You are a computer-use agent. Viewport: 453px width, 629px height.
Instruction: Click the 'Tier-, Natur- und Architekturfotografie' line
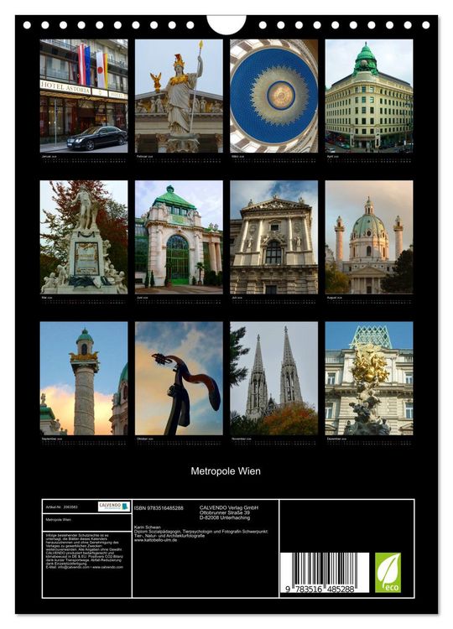[169, 536]
